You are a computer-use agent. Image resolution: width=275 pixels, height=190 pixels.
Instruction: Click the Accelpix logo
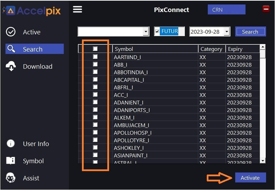pos(32,11)
